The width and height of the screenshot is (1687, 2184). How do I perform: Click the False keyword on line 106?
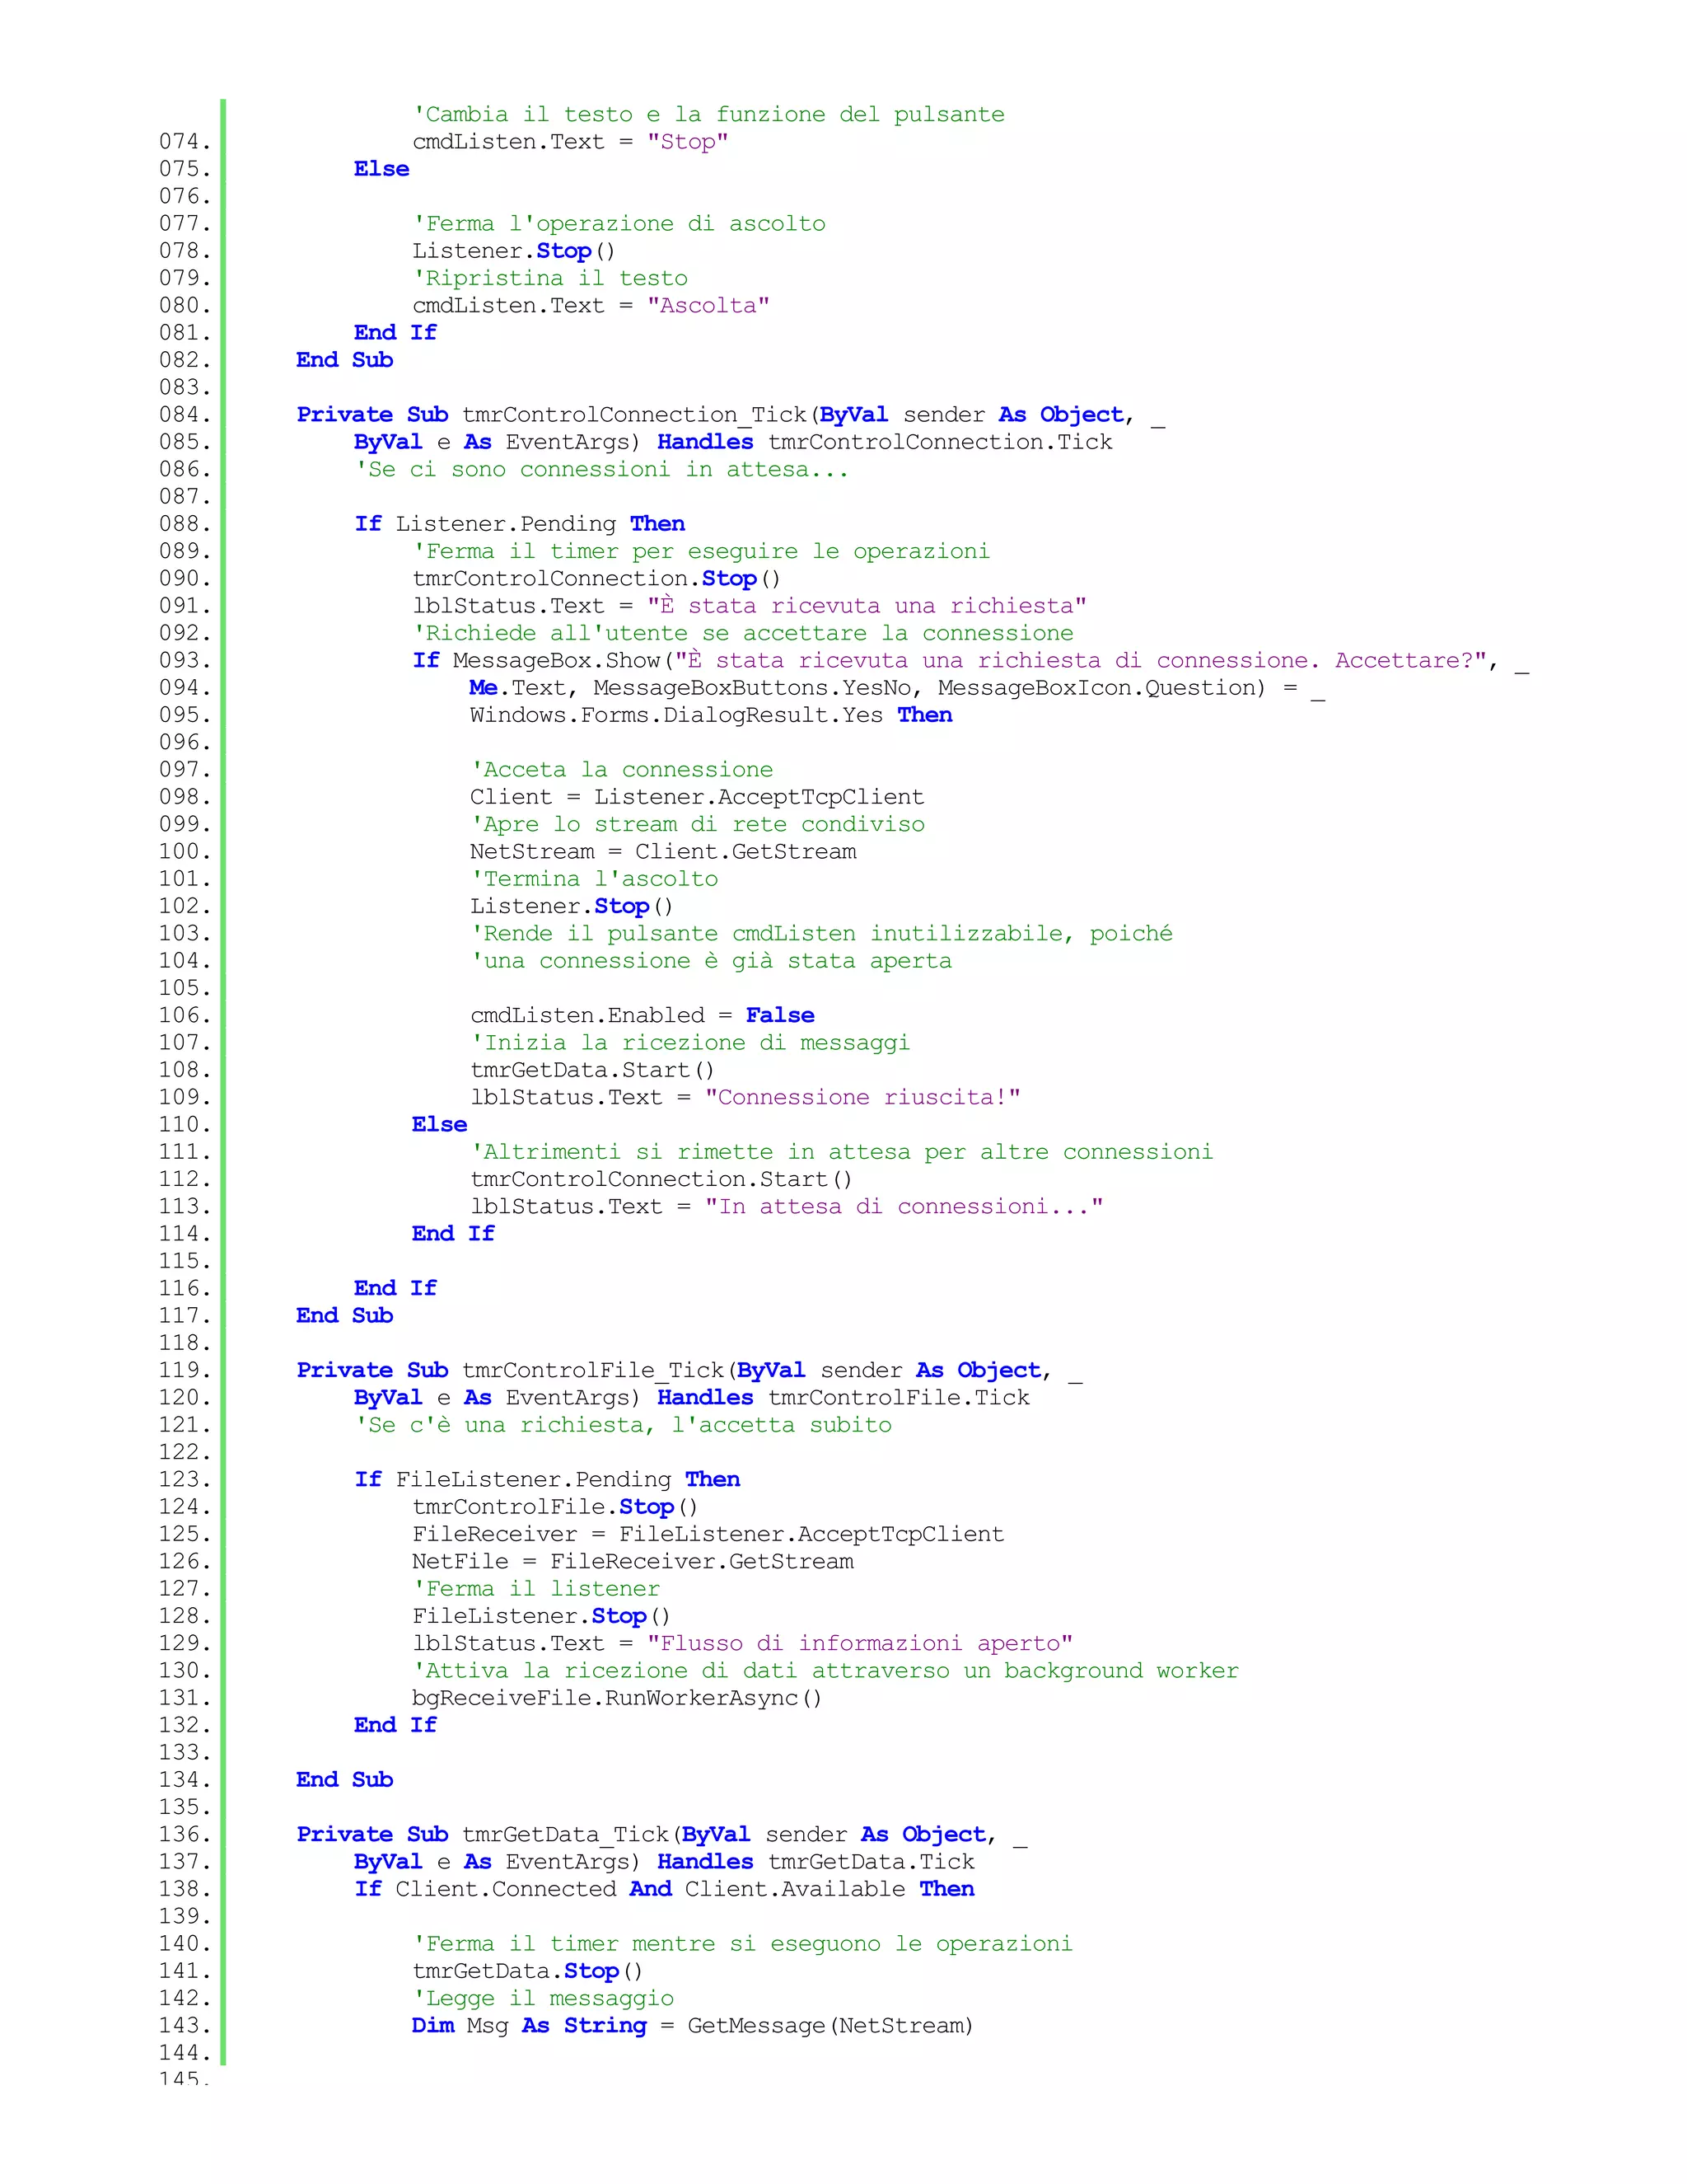pos(779,1016)
